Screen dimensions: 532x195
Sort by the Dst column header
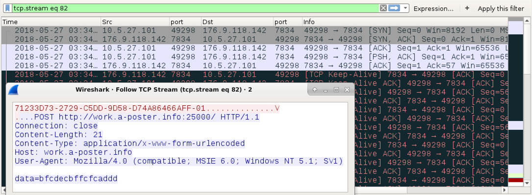pos(237,22)
